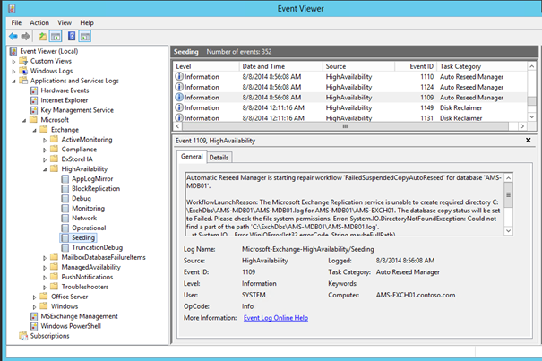Switch to the Details tab
542x361 pixels.
pyautogui.click(x=219, y=158)
